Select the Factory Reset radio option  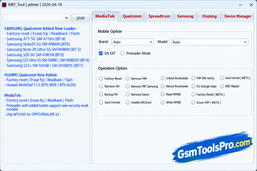101,79
